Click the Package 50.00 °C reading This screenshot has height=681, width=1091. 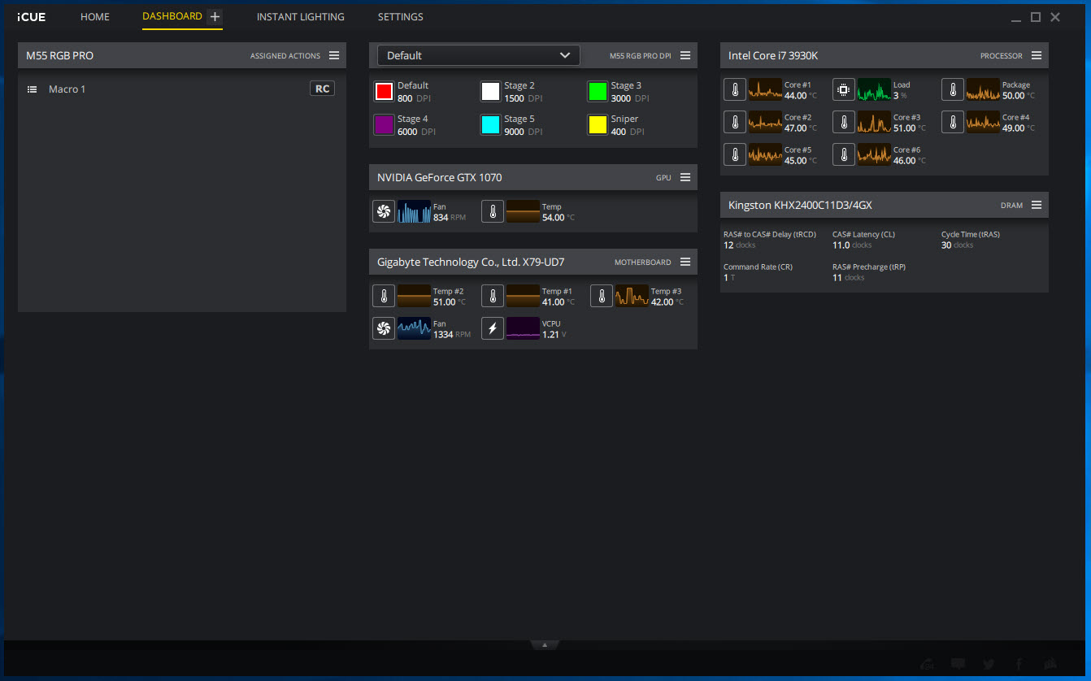point(1019,95)
